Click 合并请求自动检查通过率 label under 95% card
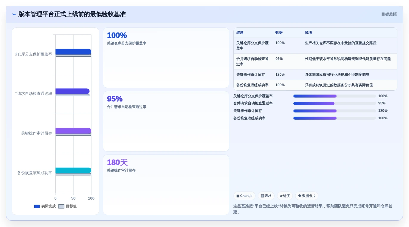The image size is (409, 227). point(127,107)
